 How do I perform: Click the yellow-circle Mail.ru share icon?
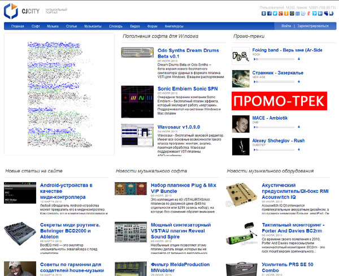[292, 14]
